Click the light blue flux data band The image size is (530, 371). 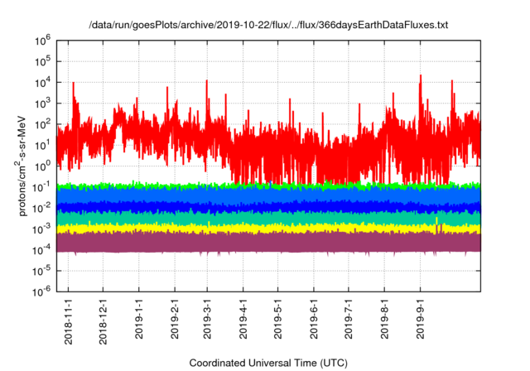pyautogui.click(x=268, y=195)
